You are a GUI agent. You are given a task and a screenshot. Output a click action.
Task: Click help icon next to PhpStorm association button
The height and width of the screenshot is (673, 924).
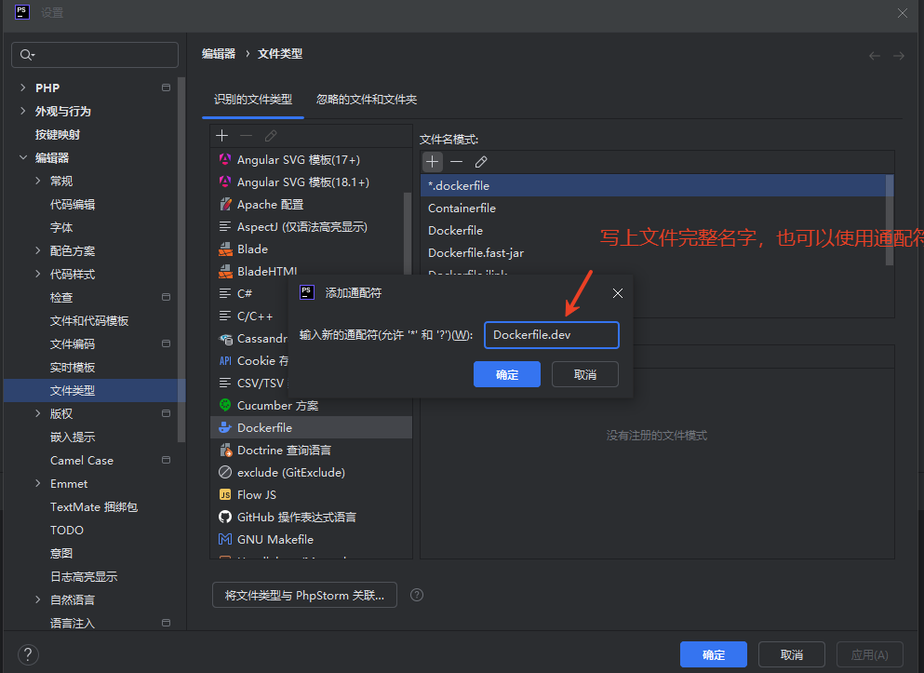coord(417,595)
